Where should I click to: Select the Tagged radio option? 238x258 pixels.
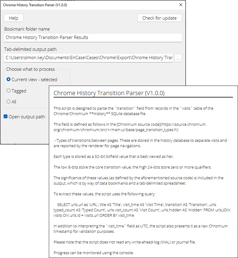tap(16, 91)
